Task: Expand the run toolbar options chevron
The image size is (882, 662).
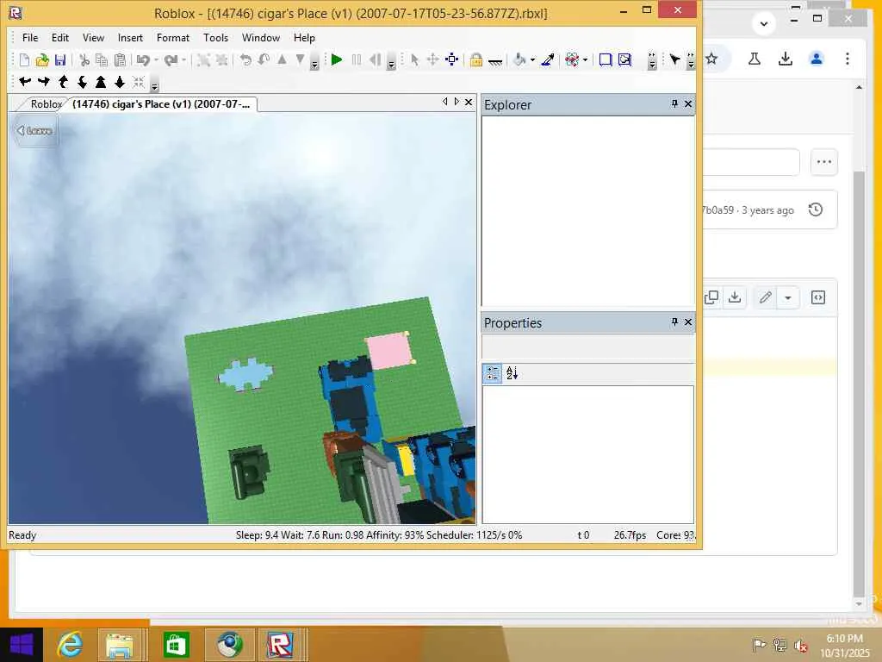Action: coord(392,62)
